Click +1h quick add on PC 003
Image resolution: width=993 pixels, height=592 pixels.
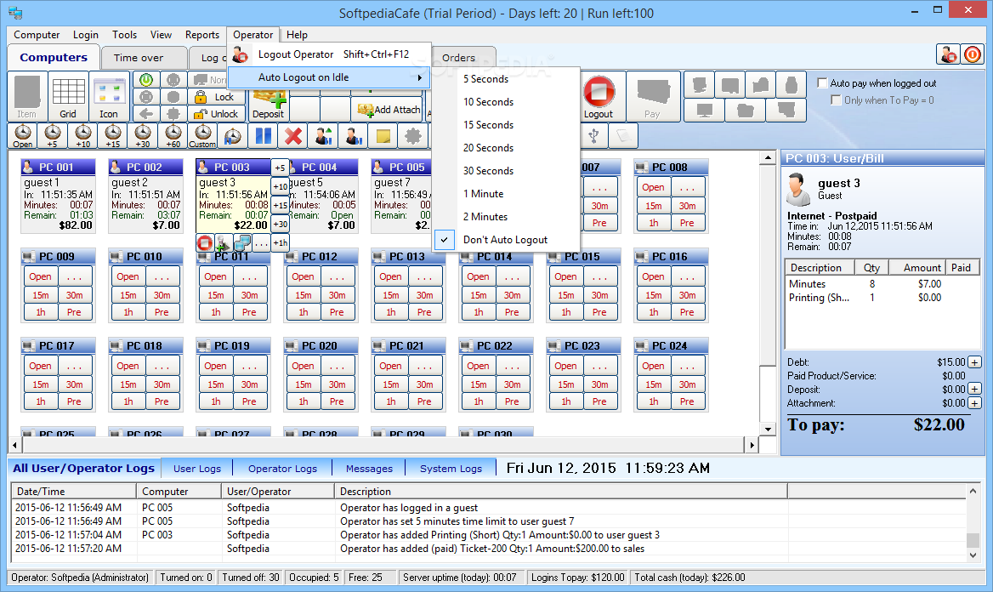(x=280, y=242)
